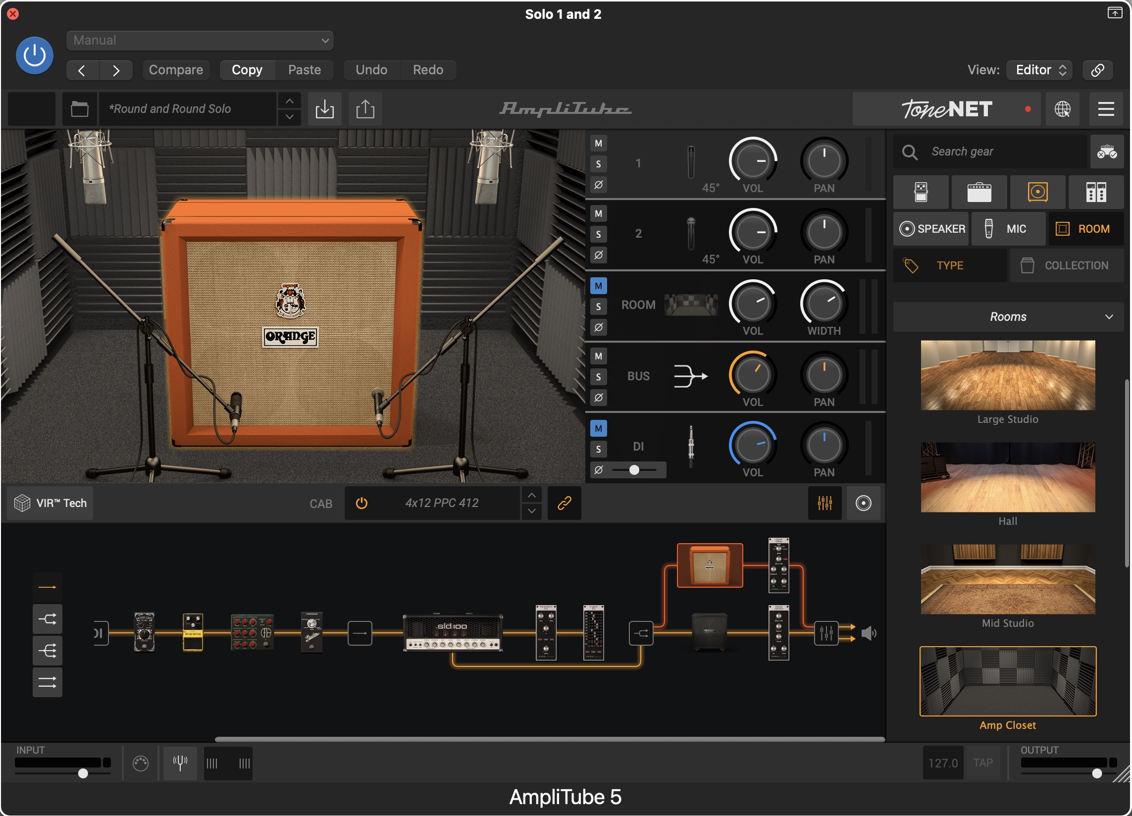The width and height of the screenshot is (1132, 816).
Task: Select the rack gear category icon
Action: pyautogui.click(x=1096, y=192)
